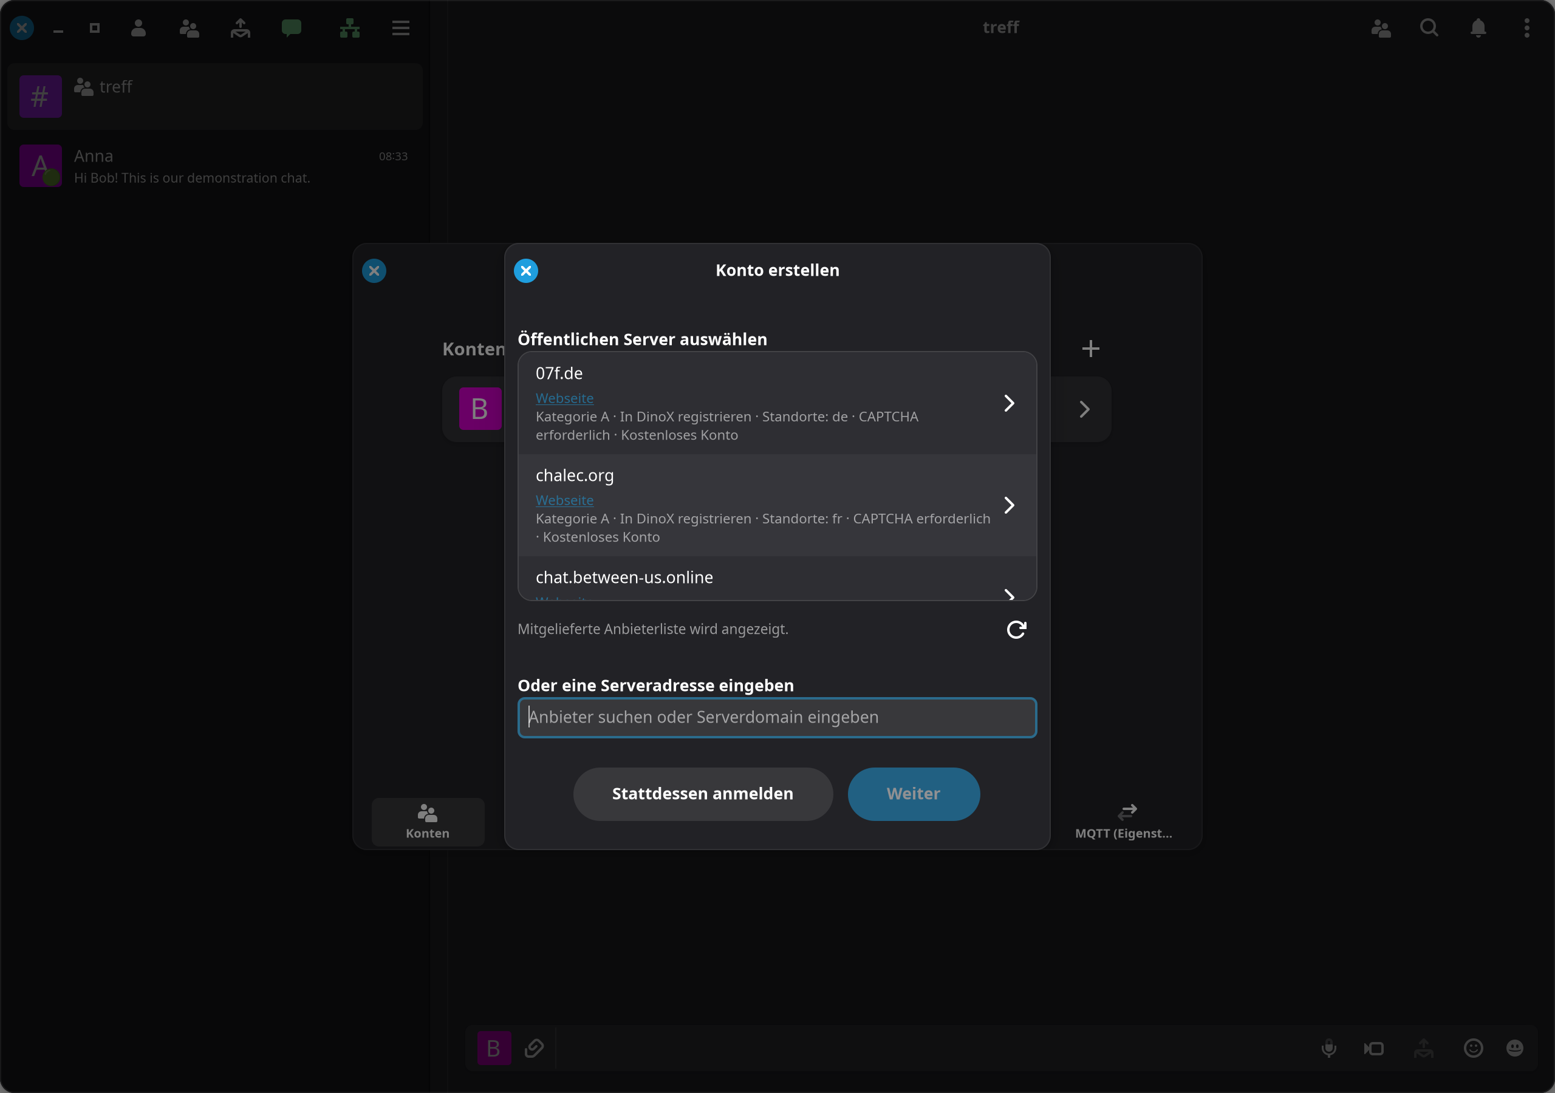Click the microphone voice message icon
Viewport: 1555px width, 1093px height.
point(1329,1048)
